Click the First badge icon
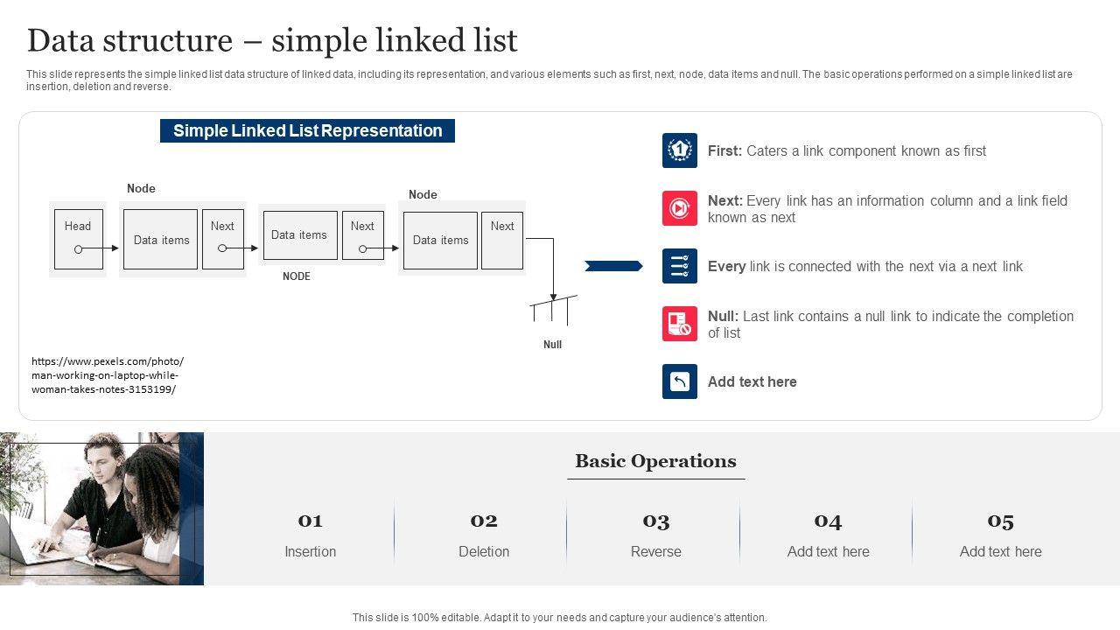1120x630 pixels. click(x=680, y=150)
